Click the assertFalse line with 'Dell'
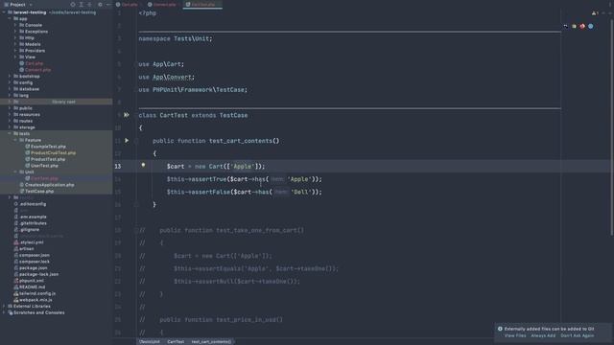 click(x=245, y=192)
